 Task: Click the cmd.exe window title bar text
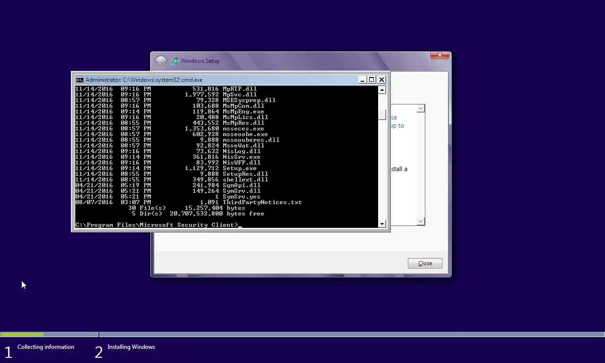click(144, 80)
